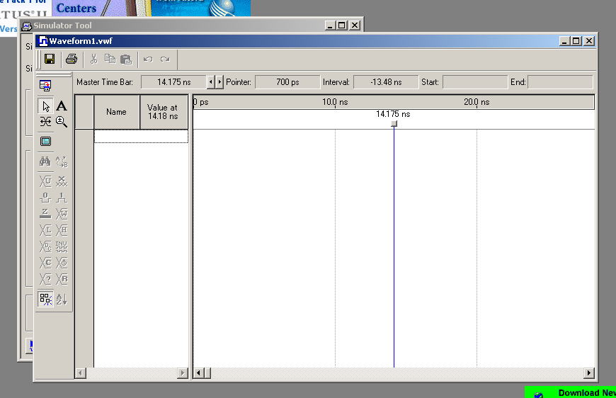This screenshot has height=398, width=616.
Task: Apply Random Values (R) icon
Action: [62, 279]
